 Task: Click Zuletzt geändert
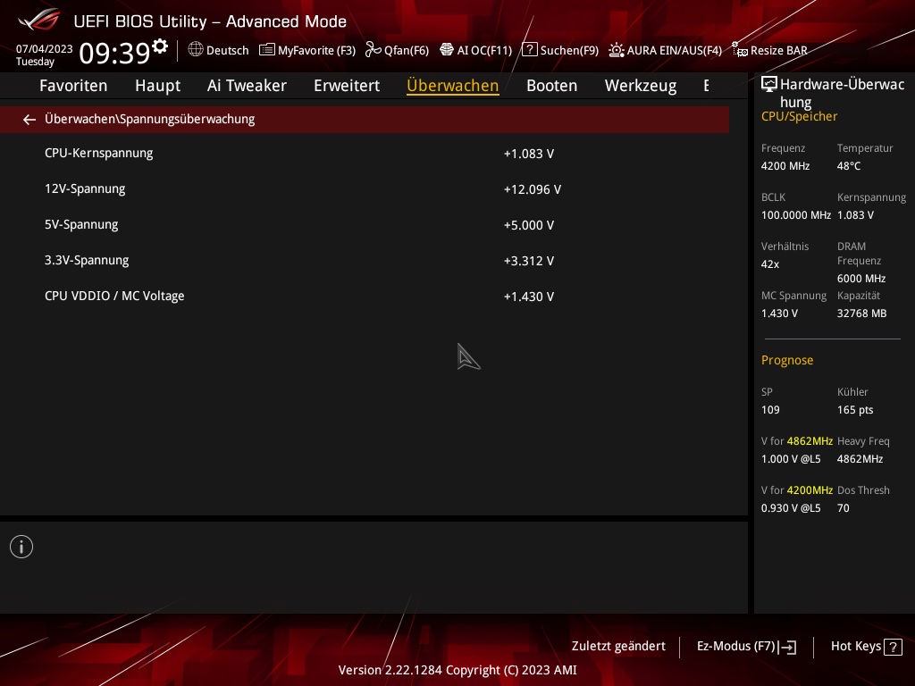(618, 647)
